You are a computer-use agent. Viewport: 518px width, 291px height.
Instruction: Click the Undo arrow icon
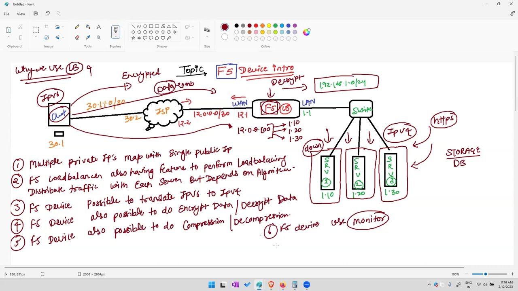coord(48,14)
